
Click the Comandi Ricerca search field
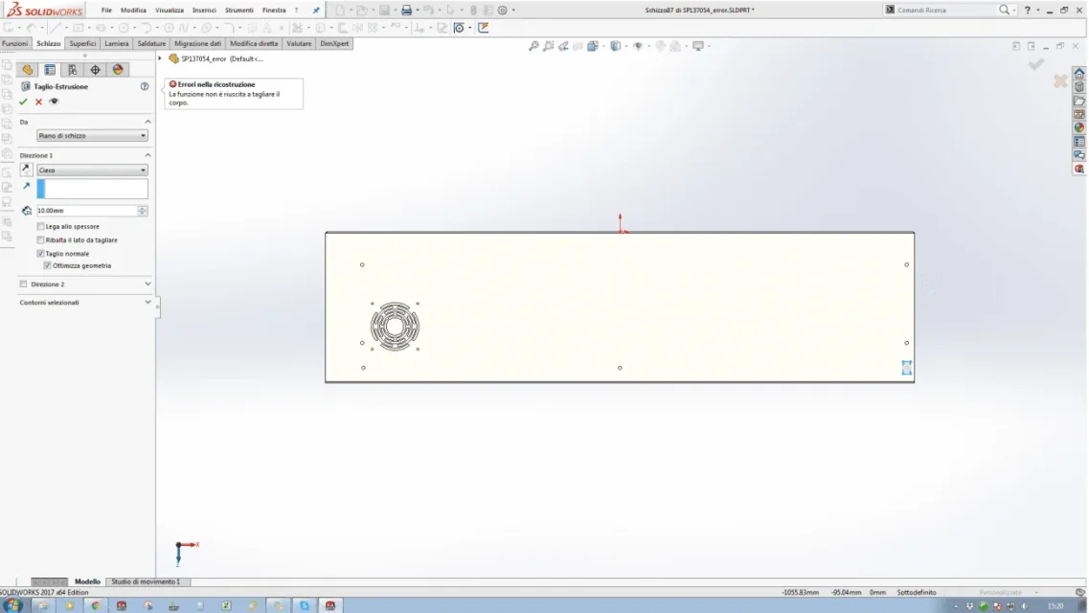pyautogui.click(x=946, y=11)
